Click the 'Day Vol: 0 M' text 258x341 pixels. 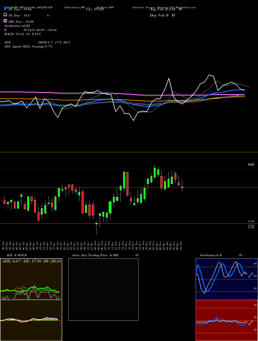(x=162, y=16)
